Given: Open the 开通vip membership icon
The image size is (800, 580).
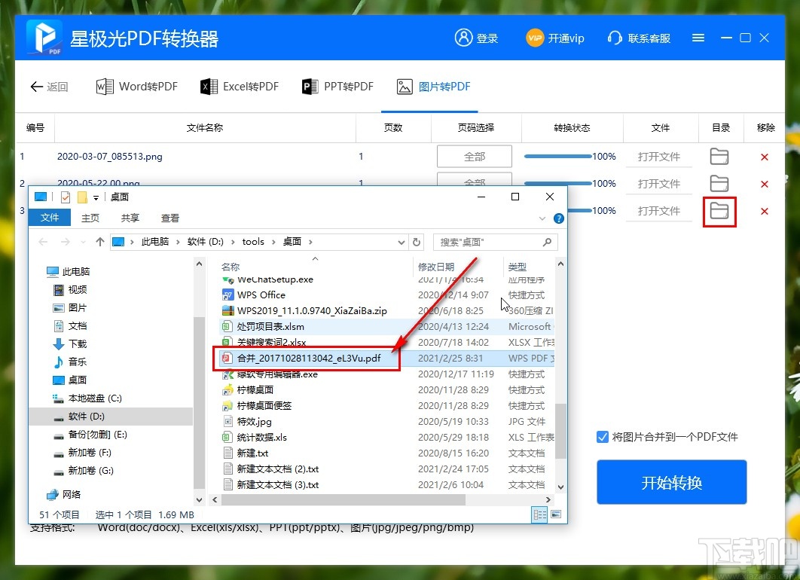Looking at the screenshot, I should coord(533,38).
